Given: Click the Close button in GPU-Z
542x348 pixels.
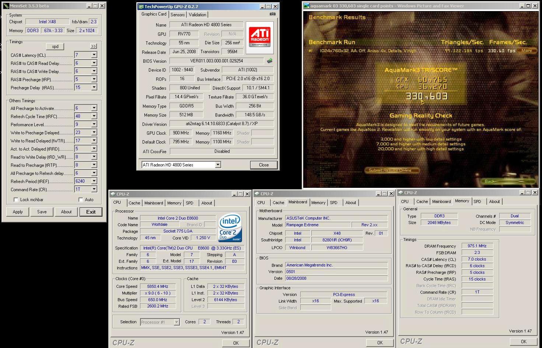Looking at the screenshot, I should 264,165.
